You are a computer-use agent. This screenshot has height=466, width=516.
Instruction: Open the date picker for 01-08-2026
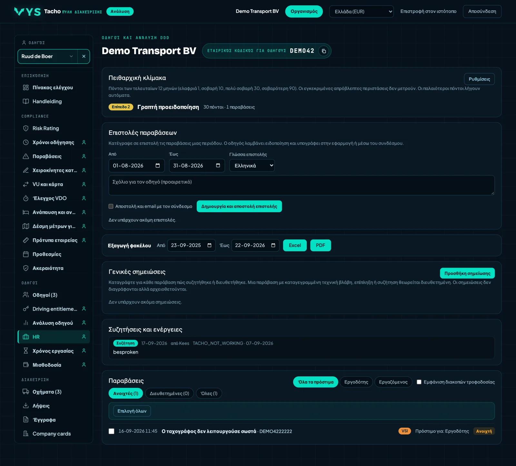(158, 165)
